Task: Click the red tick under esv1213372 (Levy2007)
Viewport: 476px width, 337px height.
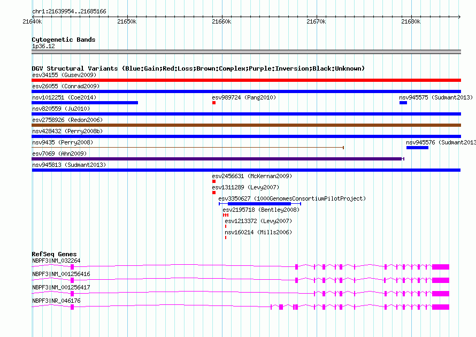Action: click(x=226, y=226)
